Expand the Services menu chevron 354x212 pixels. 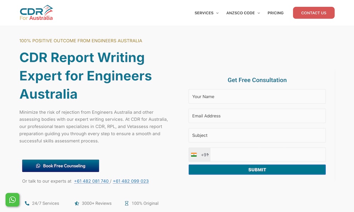(x=217, y=13)
